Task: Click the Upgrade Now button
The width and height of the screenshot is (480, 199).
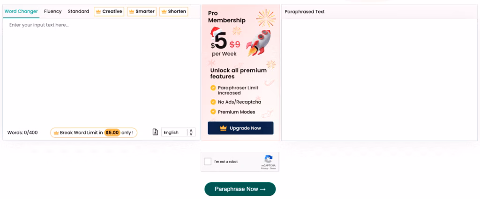Action: (x=240, y=128)
